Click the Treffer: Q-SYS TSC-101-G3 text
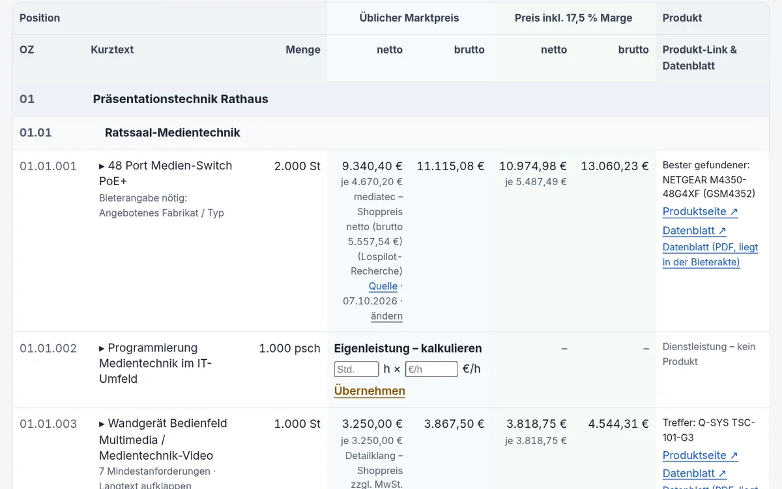 tap(709, 430)
